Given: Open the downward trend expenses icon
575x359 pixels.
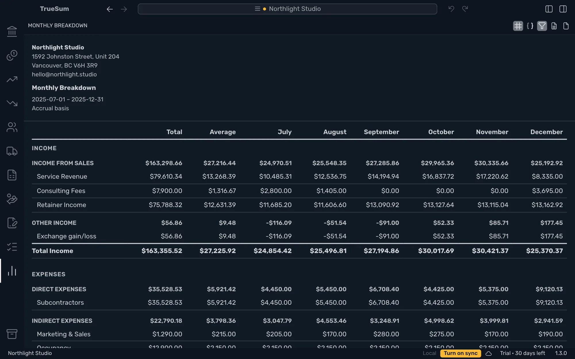Looking at the screenshot, I should [x=12, y=103].
